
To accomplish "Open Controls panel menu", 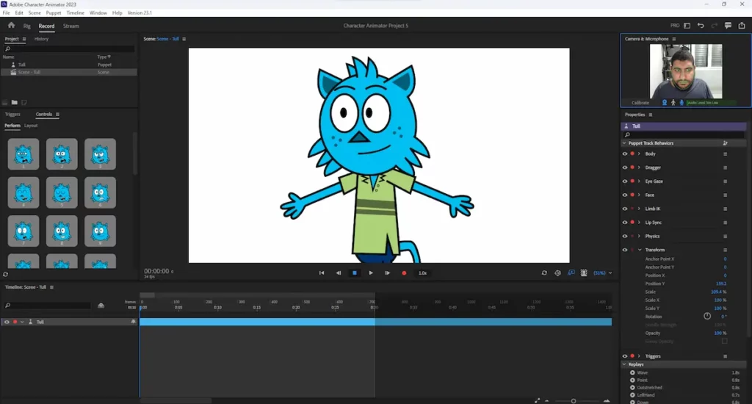I will coord(57,114).
